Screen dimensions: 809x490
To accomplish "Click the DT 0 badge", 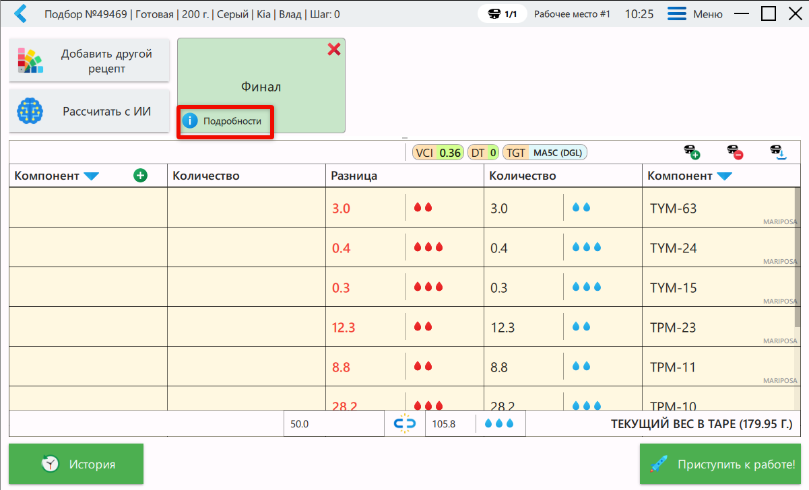I will pyautogui.click(x=484, y=153).
